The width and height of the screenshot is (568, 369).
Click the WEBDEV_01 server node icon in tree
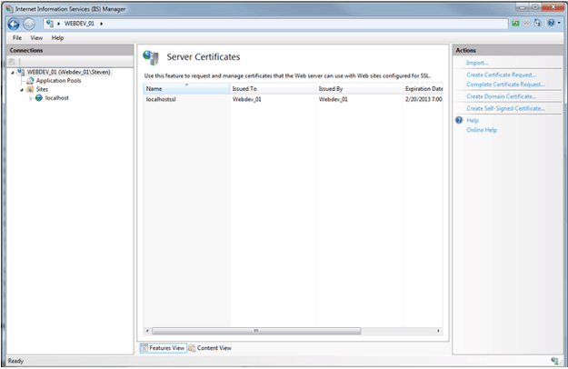(21, 72)
